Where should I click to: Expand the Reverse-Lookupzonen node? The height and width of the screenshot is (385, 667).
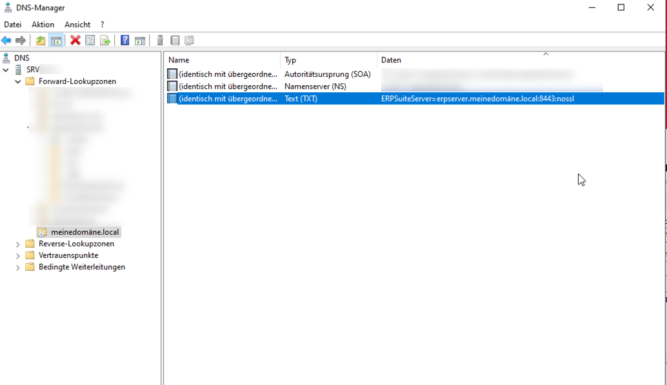[x=18, y=244]
